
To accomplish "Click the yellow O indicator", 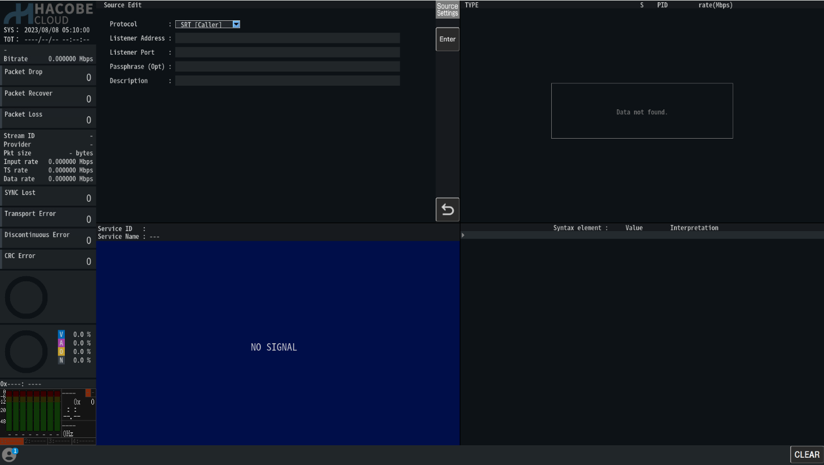I will pyautogui.click(x=61, y=352).
